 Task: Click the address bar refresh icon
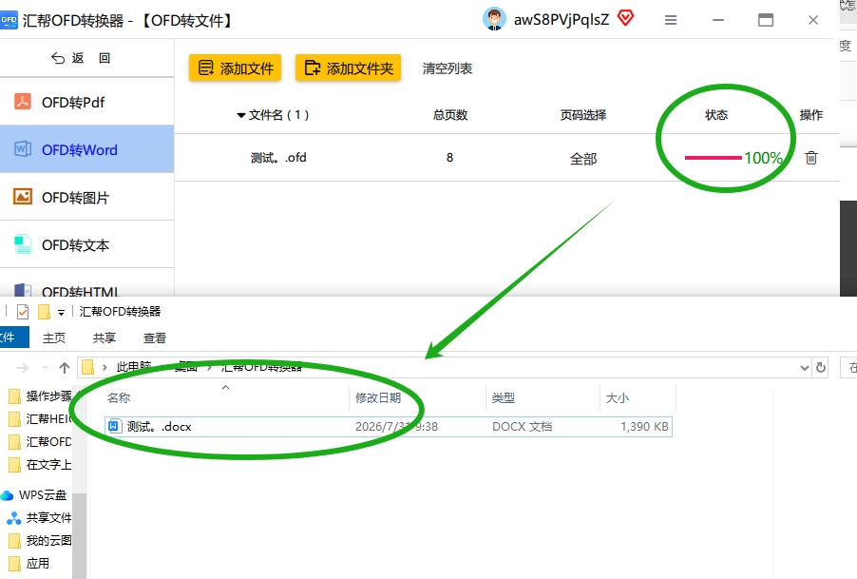(x=820, y=367)
